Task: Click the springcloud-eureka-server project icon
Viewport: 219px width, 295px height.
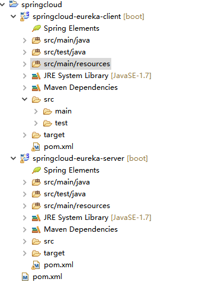Action: (x=25, y=158)
